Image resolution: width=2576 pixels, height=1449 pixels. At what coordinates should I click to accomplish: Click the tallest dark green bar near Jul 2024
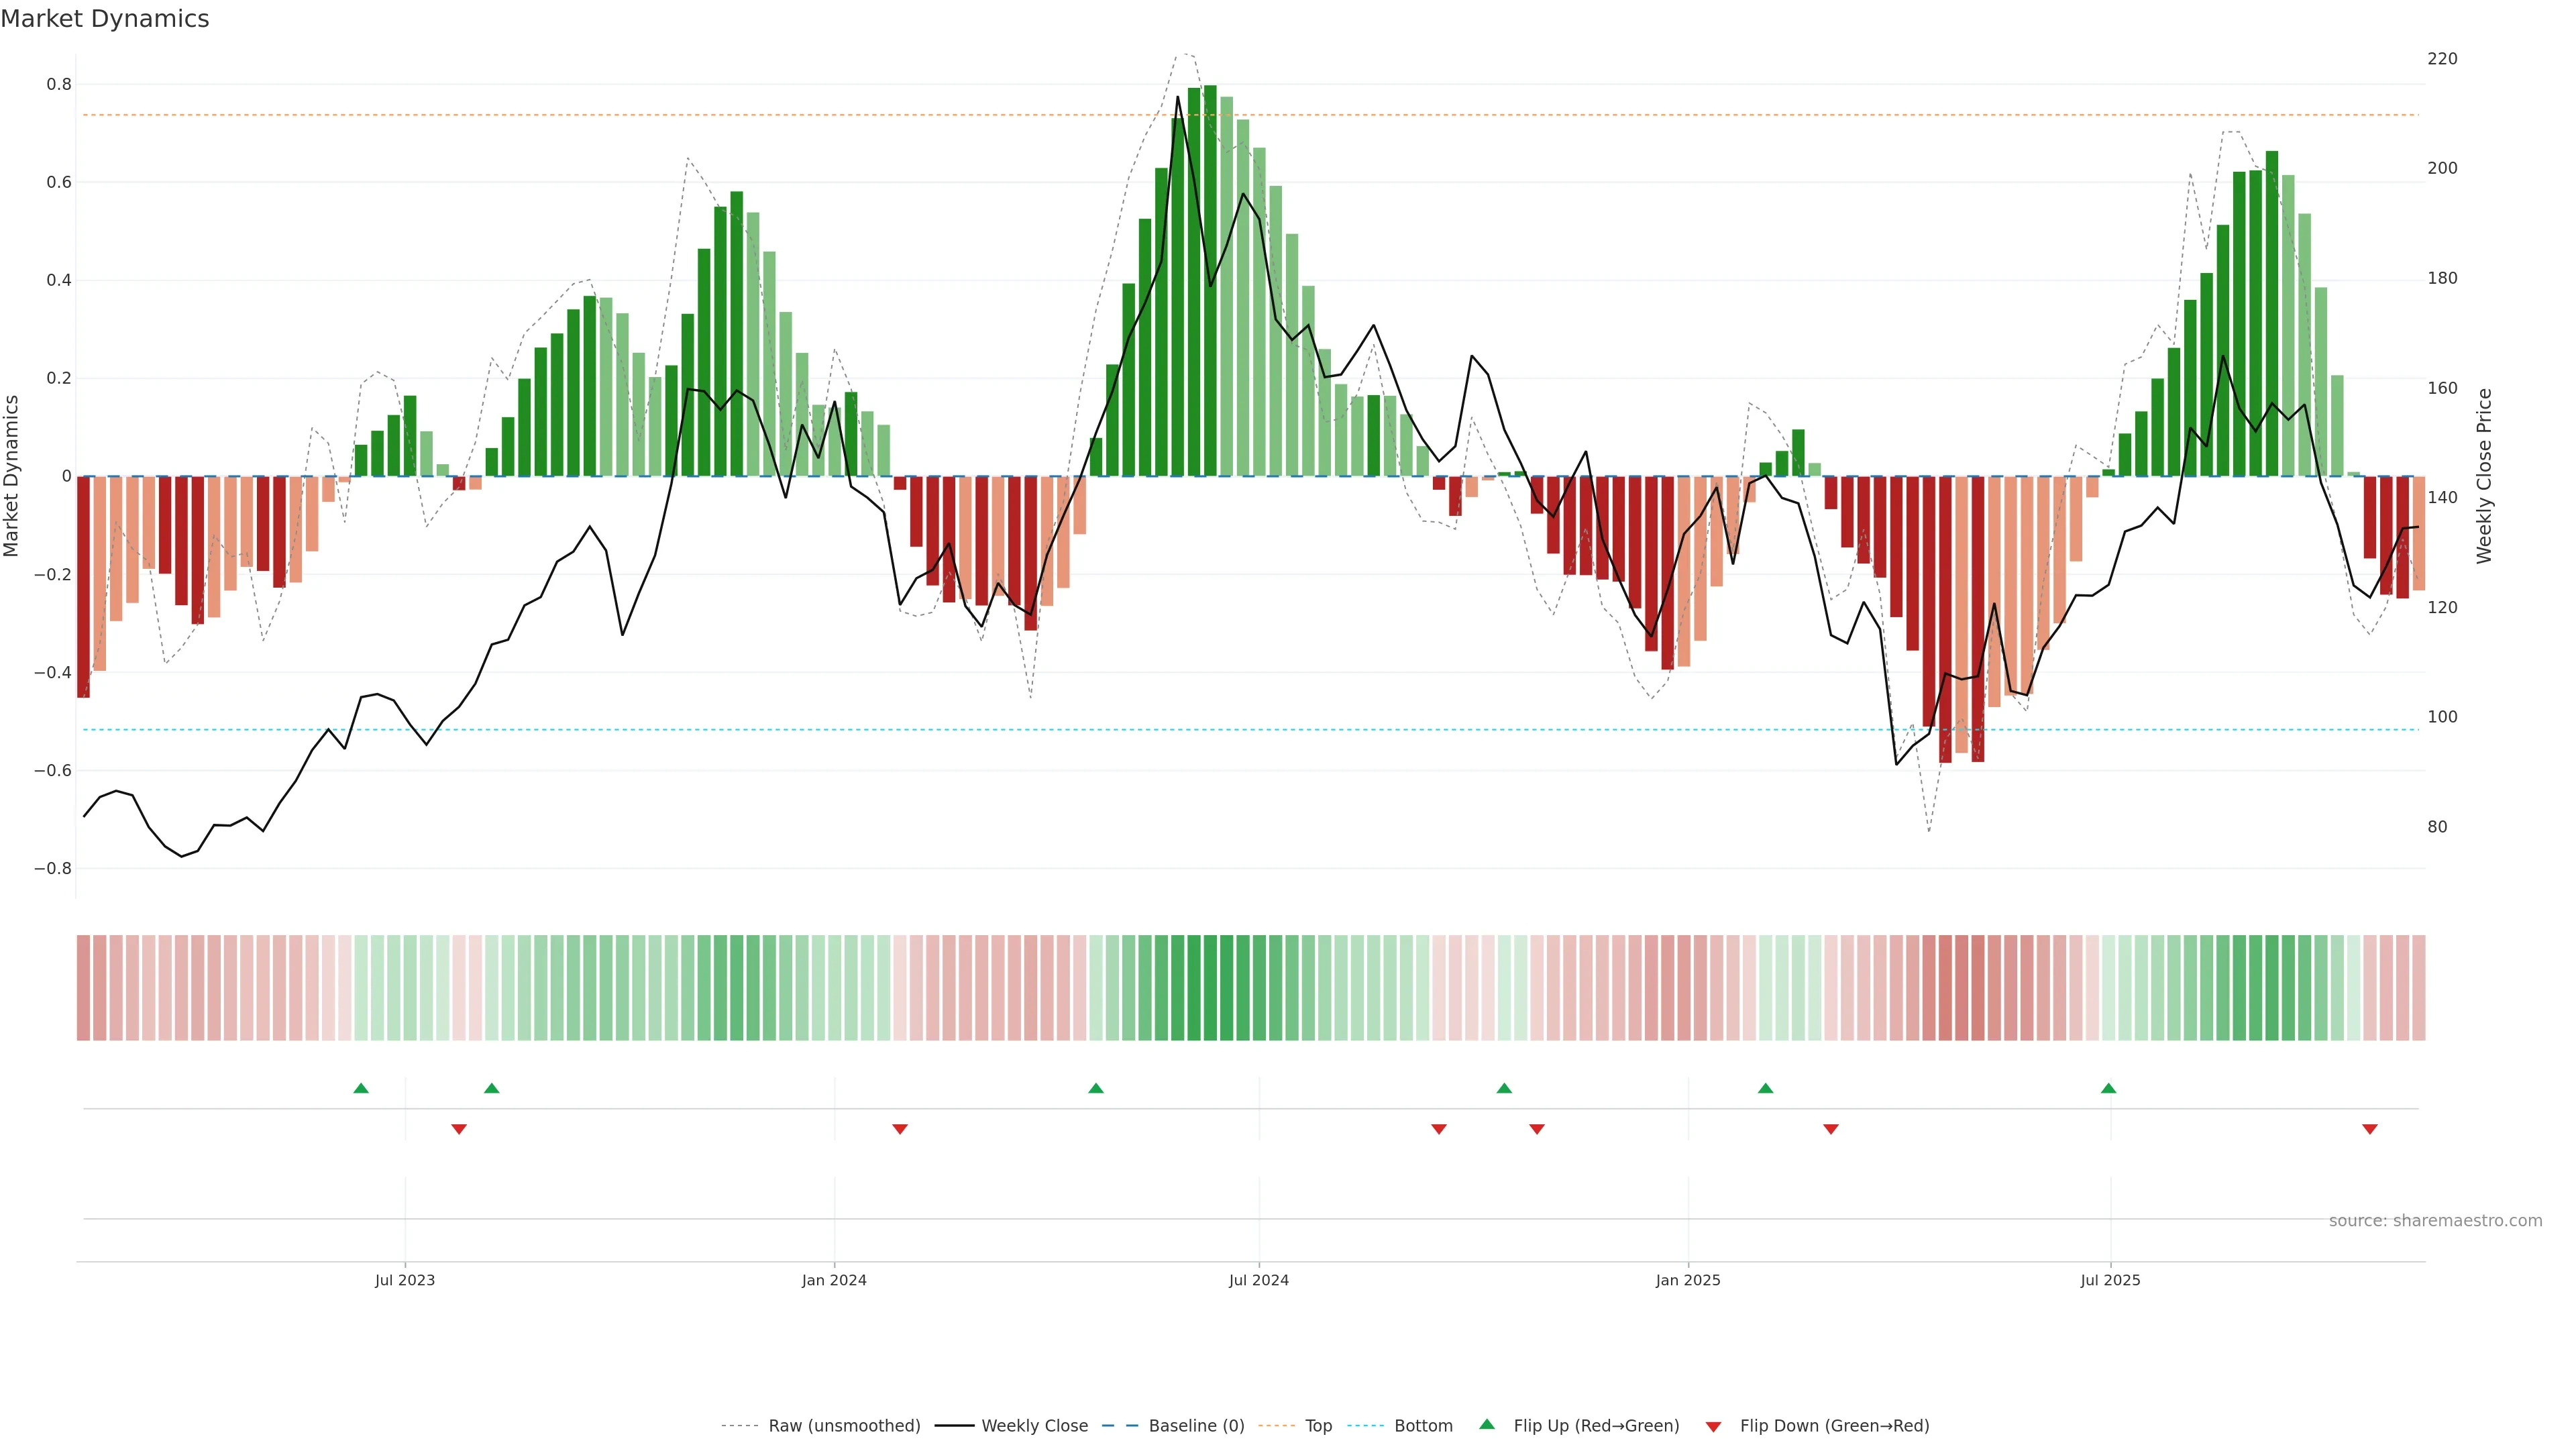tap(1210, 280)
